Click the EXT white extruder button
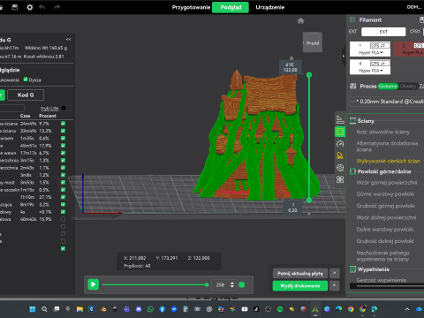 (x=383, y=32)
